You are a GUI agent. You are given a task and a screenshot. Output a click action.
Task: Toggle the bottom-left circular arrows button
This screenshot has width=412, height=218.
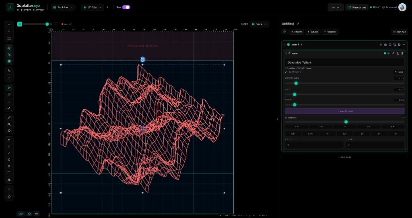point(29,214)
